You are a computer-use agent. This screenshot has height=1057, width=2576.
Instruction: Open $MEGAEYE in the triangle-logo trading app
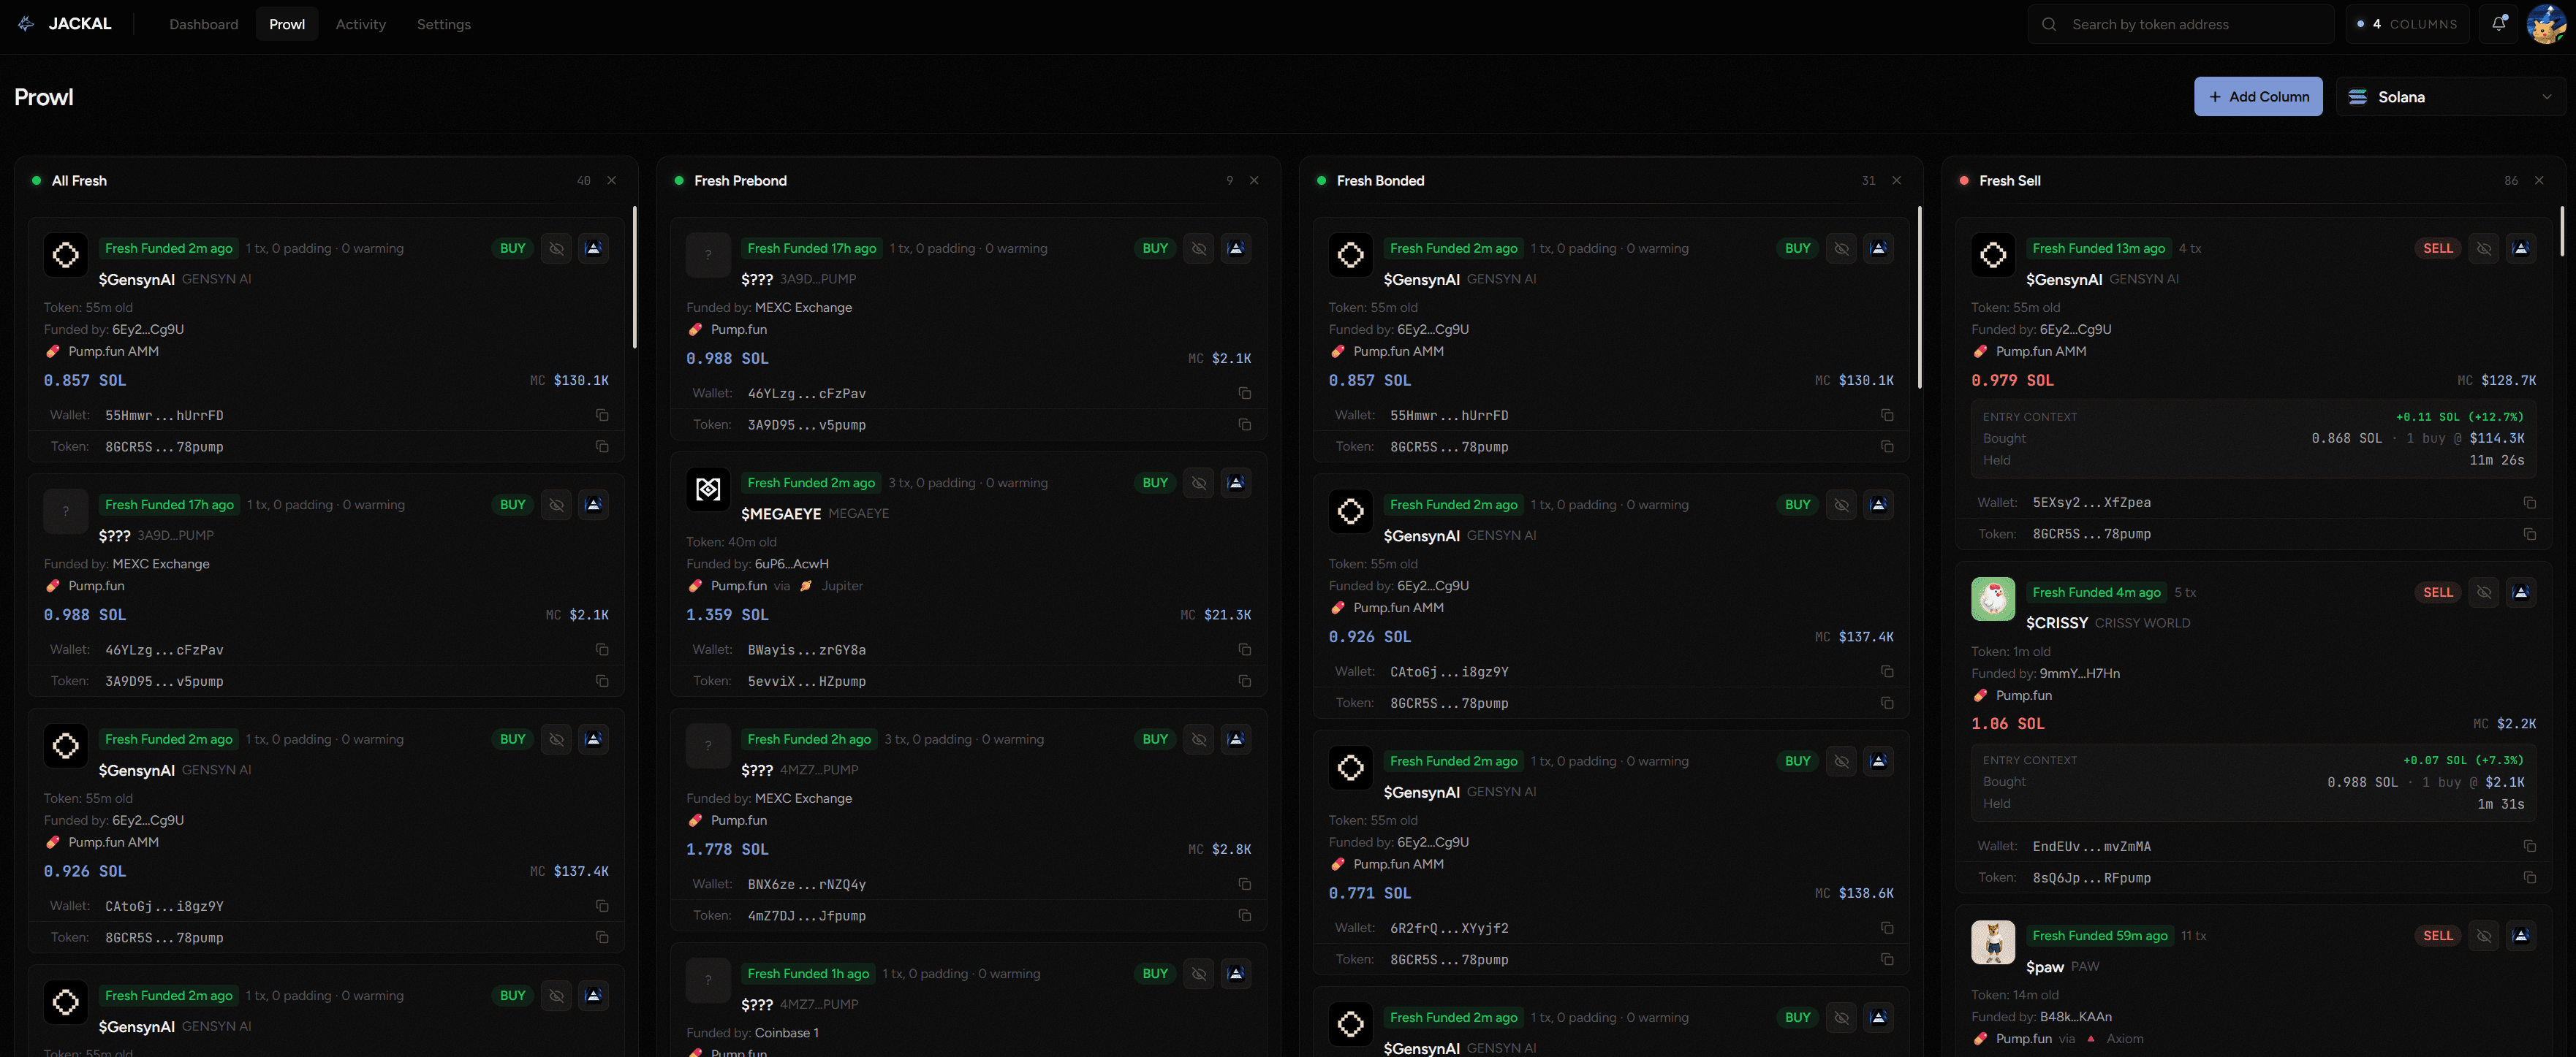click(1236, 483)
